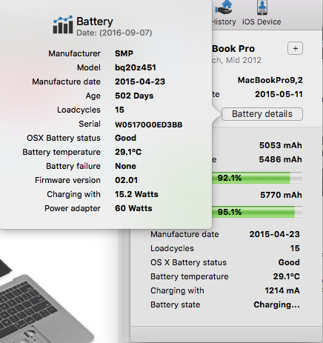
Task: Select the serial W05170G0ED3BB text
Action: [x=149, y=124]
